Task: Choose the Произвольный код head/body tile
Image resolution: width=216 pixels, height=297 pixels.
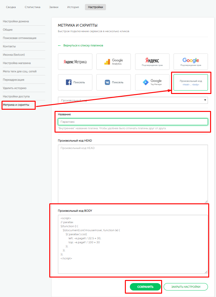Action: point(191,82)
